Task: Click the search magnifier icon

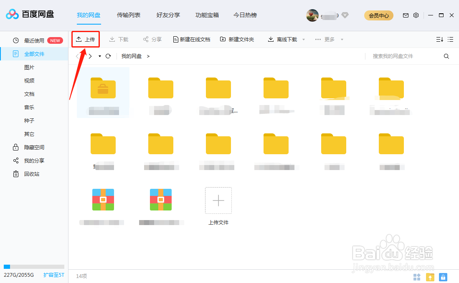Action: [x=446, y=56]
